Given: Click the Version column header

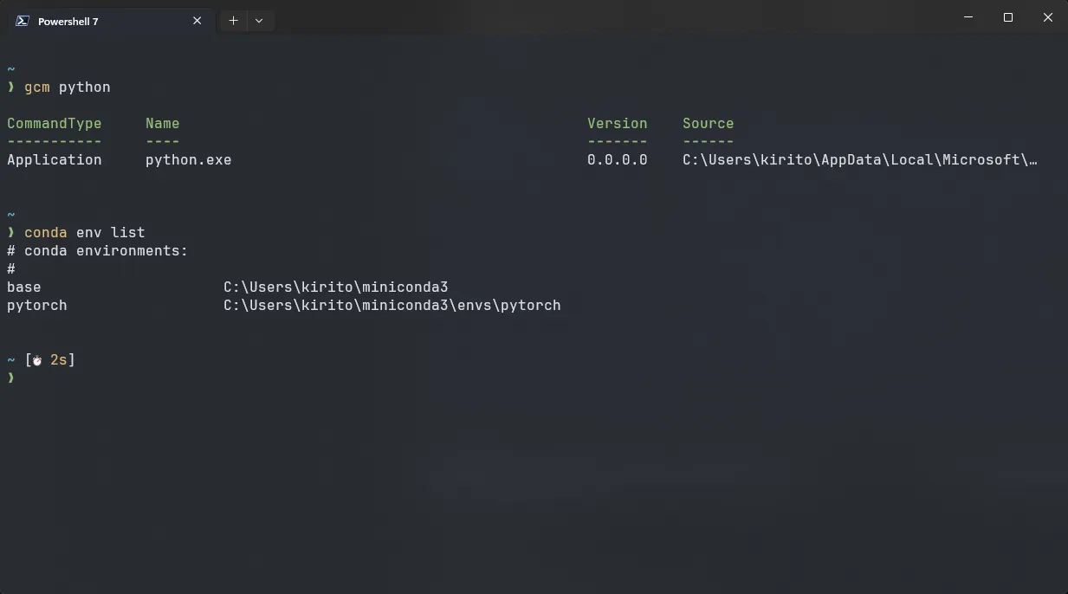Looking at the screenshot, I should point(617,123).
